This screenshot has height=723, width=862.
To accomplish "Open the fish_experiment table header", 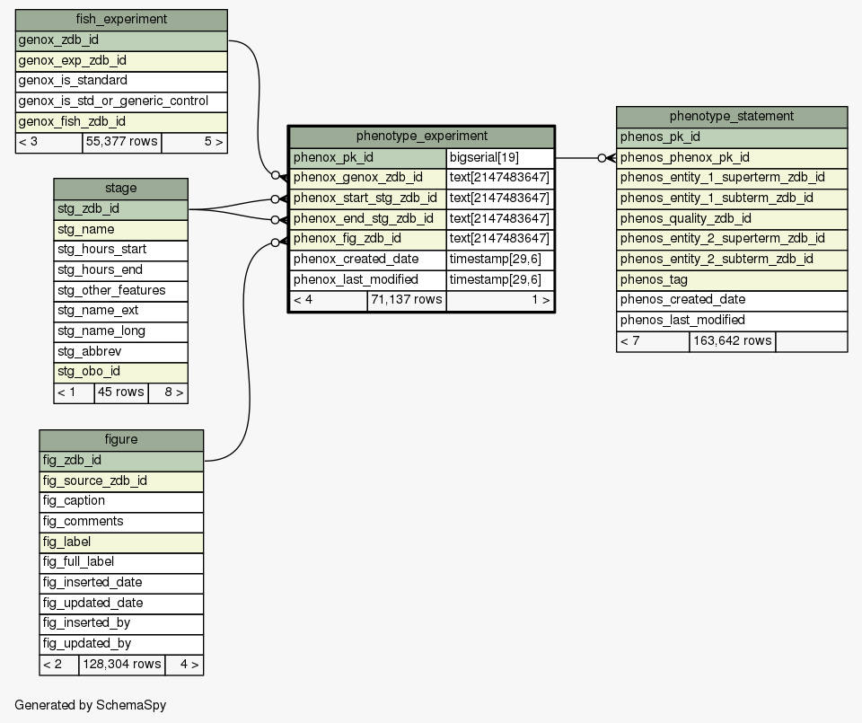I will click(121, 20).
